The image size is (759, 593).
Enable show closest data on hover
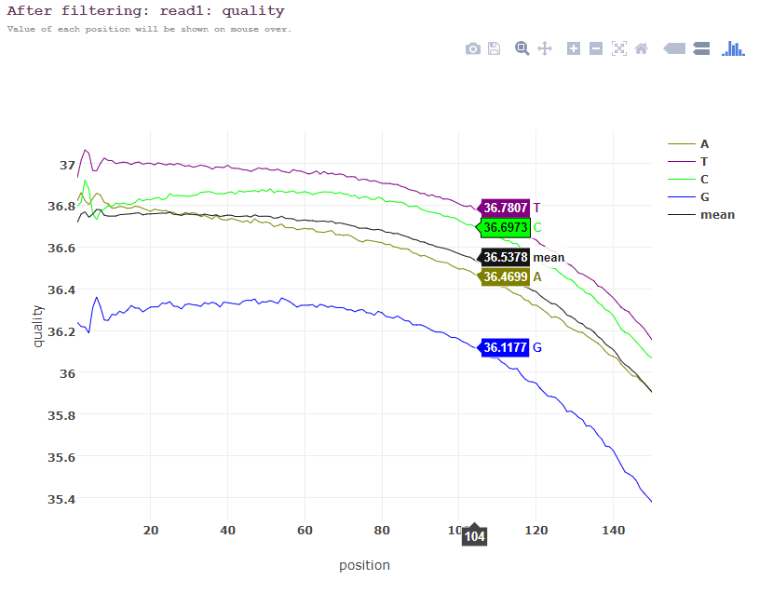point(674,48)
